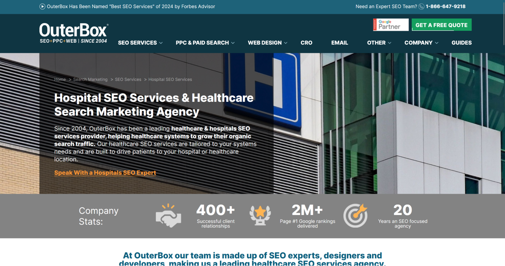Open the COMPANY nav item
This screenshot has height=266, width=505.
coord(419,43)
